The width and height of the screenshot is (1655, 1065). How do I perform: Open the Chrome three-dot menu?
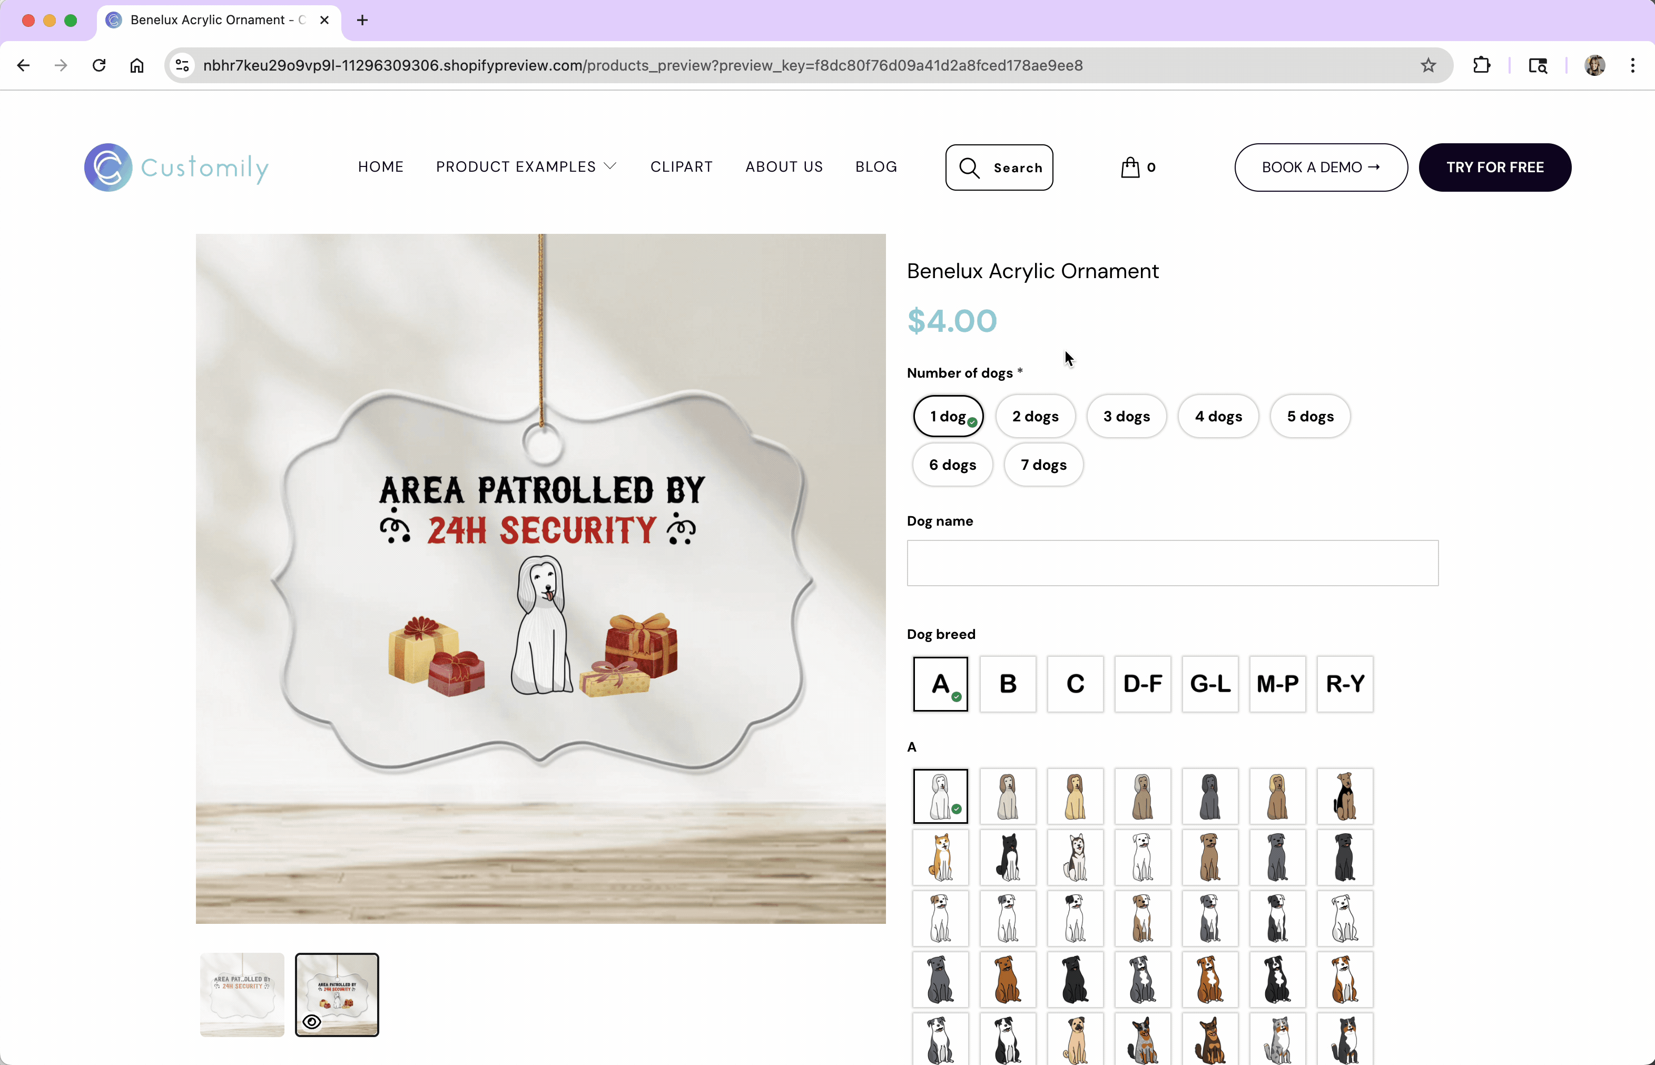click(1633, 66)
